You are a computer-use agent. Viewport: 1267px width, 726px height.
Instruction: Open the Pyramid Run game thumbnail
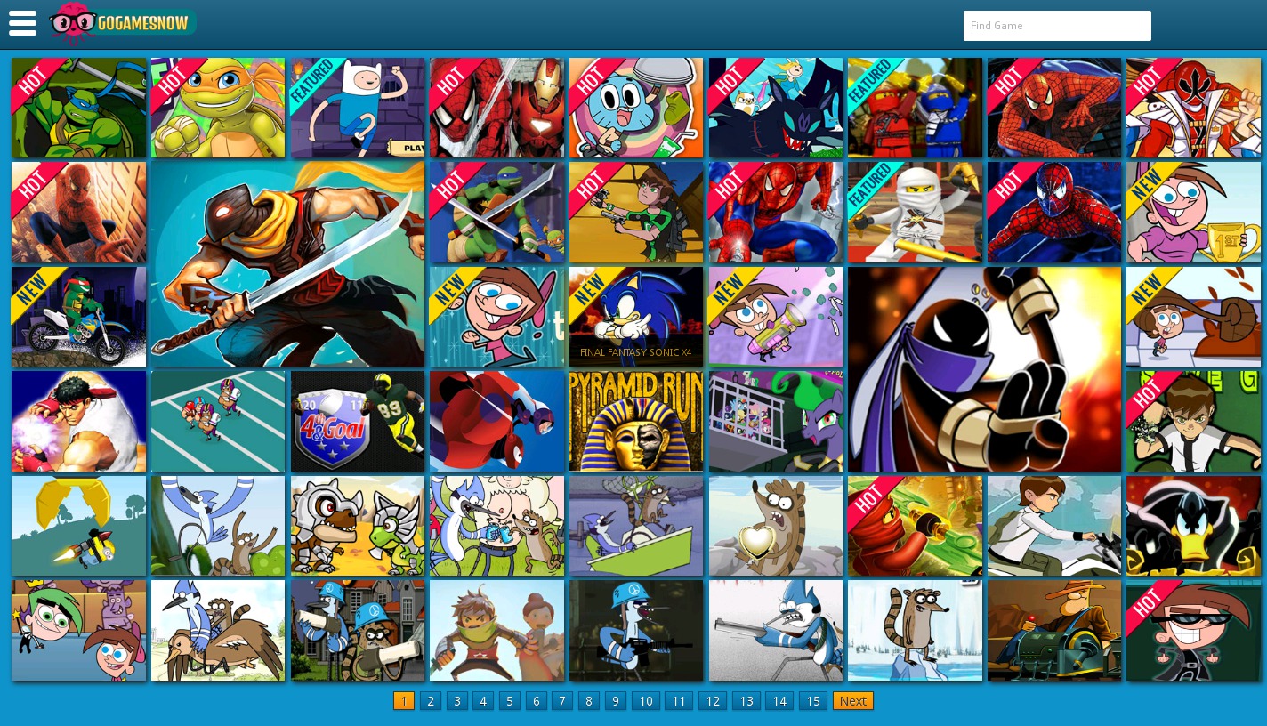(635, 422)
